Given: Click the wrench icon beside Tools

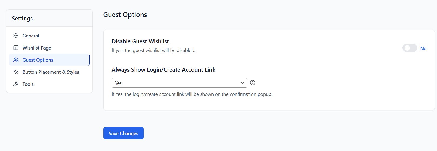Looking at the screenshot, I should coord(16,84).
